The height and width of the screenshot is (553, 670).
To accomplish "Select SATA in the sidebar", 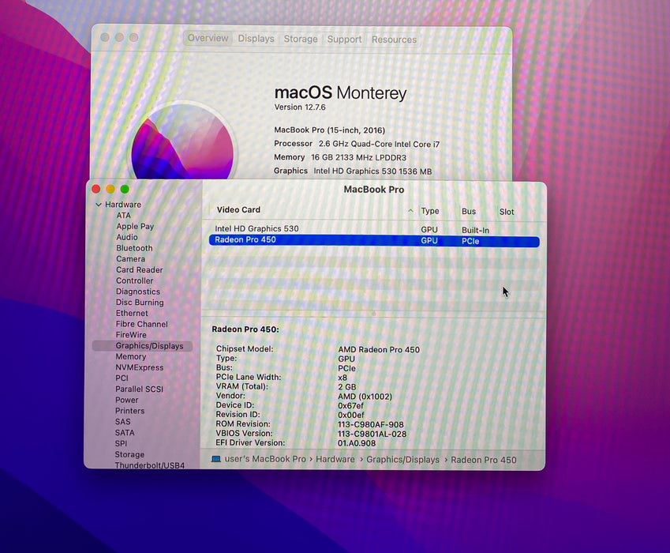I will 125,433.
